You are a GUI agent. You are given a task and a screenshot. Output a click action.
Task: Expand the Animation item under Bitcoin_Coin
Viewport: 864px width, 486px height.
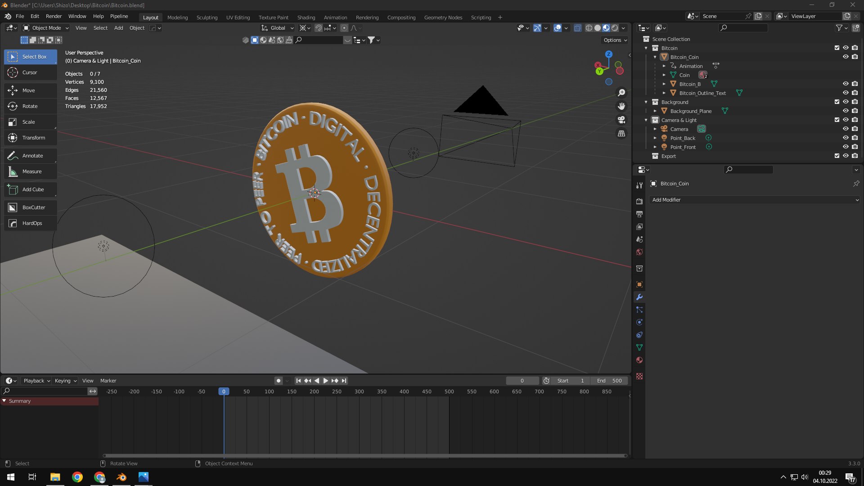pyautogui.click(x=664, y=66)
